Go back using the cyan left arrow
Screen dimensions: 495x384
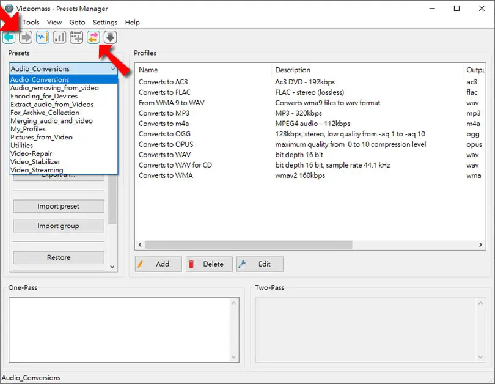(9, 37)
